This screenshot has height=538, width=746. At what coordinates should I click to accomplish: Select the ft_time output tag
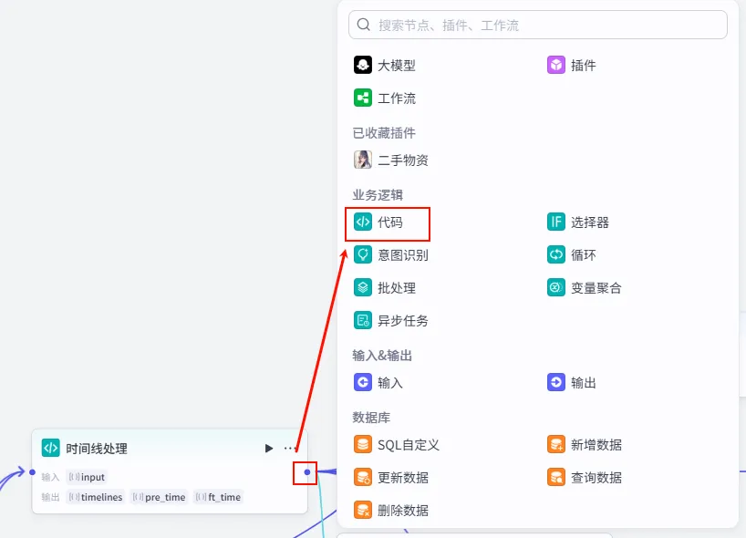pos(218,497)
